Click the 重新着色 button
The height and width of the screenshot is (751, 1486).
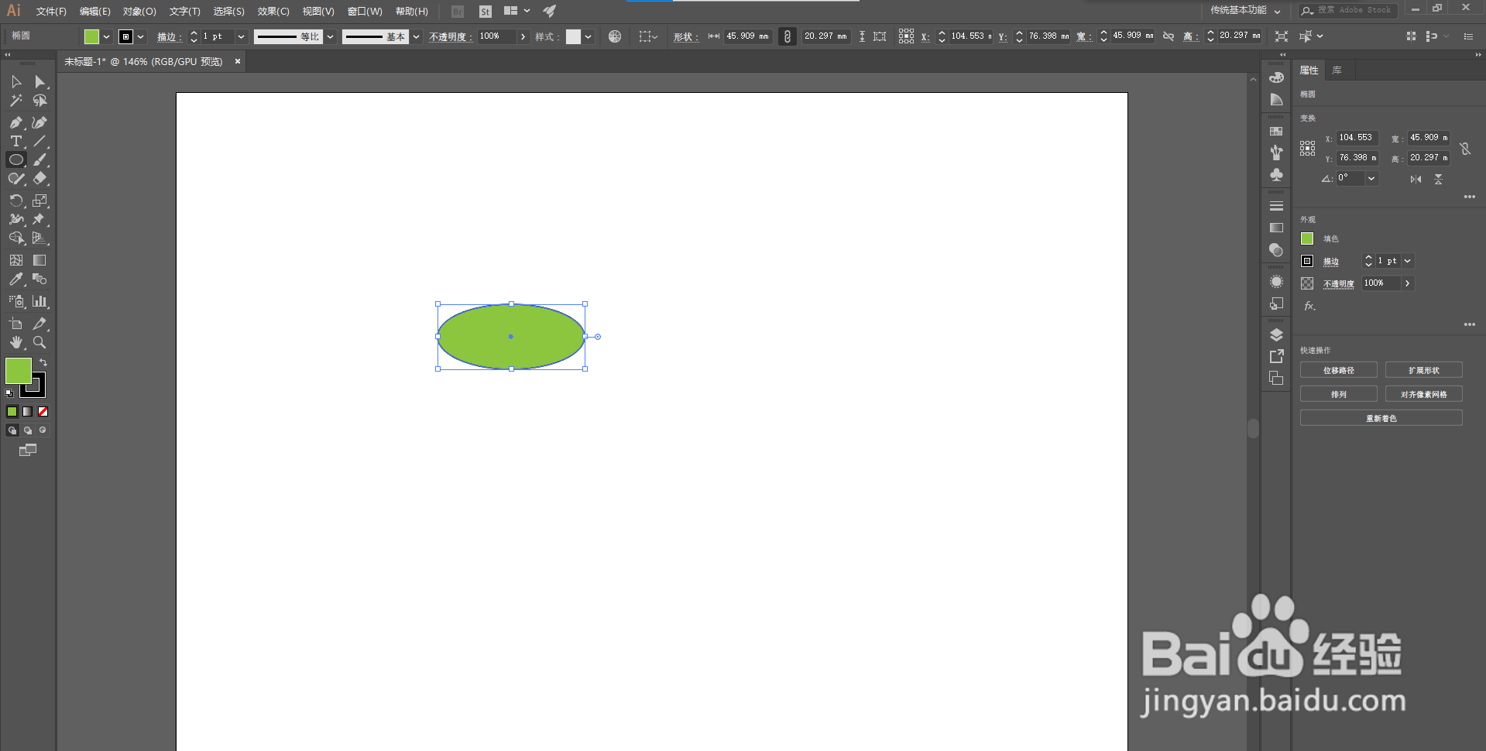(1381, 418)
